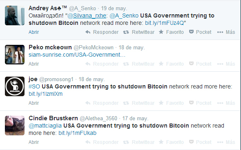Save Andrey's tweet with Pocket icon
The width and height of the screenshot is (241, 150).
pos(191,32)
